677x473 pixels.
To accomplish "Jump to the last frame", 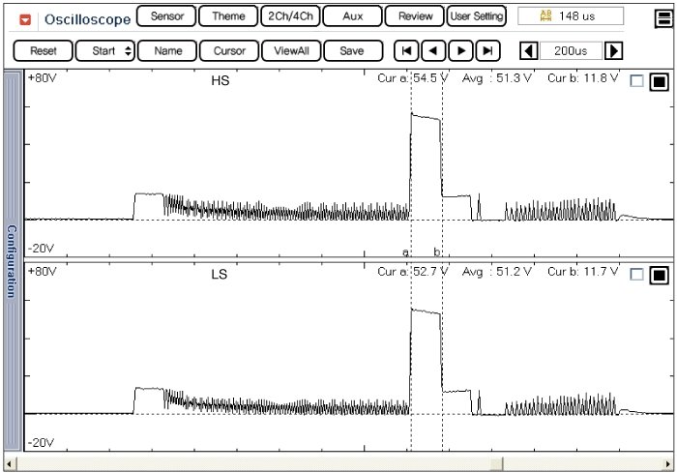I will [487, 51].
